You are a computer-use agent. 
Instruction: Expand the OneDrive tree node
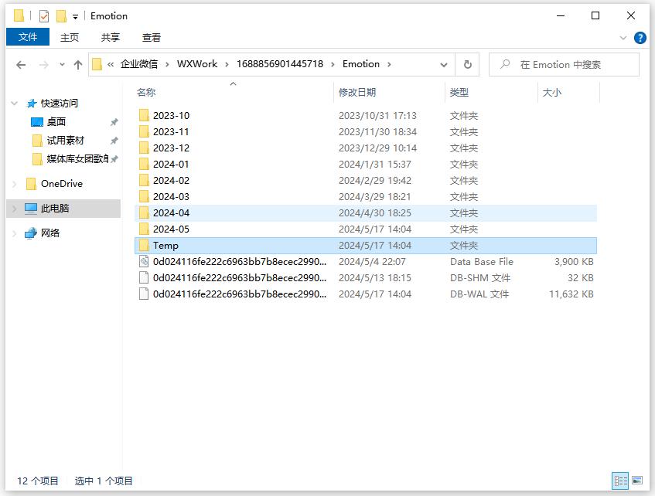tap(15, 184)
